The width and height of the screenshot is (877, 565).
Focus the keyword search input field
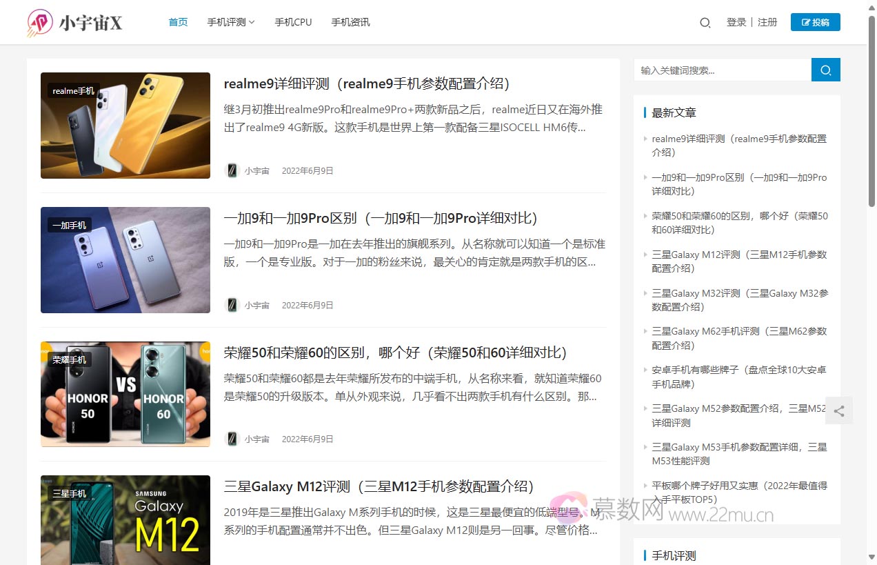[722, 70]
